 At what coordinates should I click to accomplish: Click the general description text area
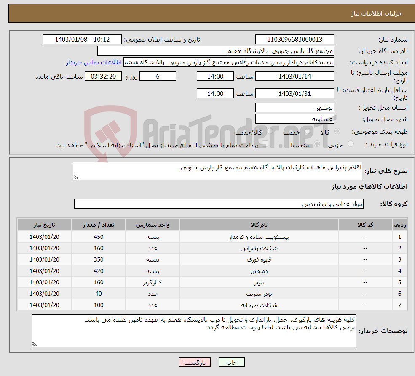[x=217, y=171]
